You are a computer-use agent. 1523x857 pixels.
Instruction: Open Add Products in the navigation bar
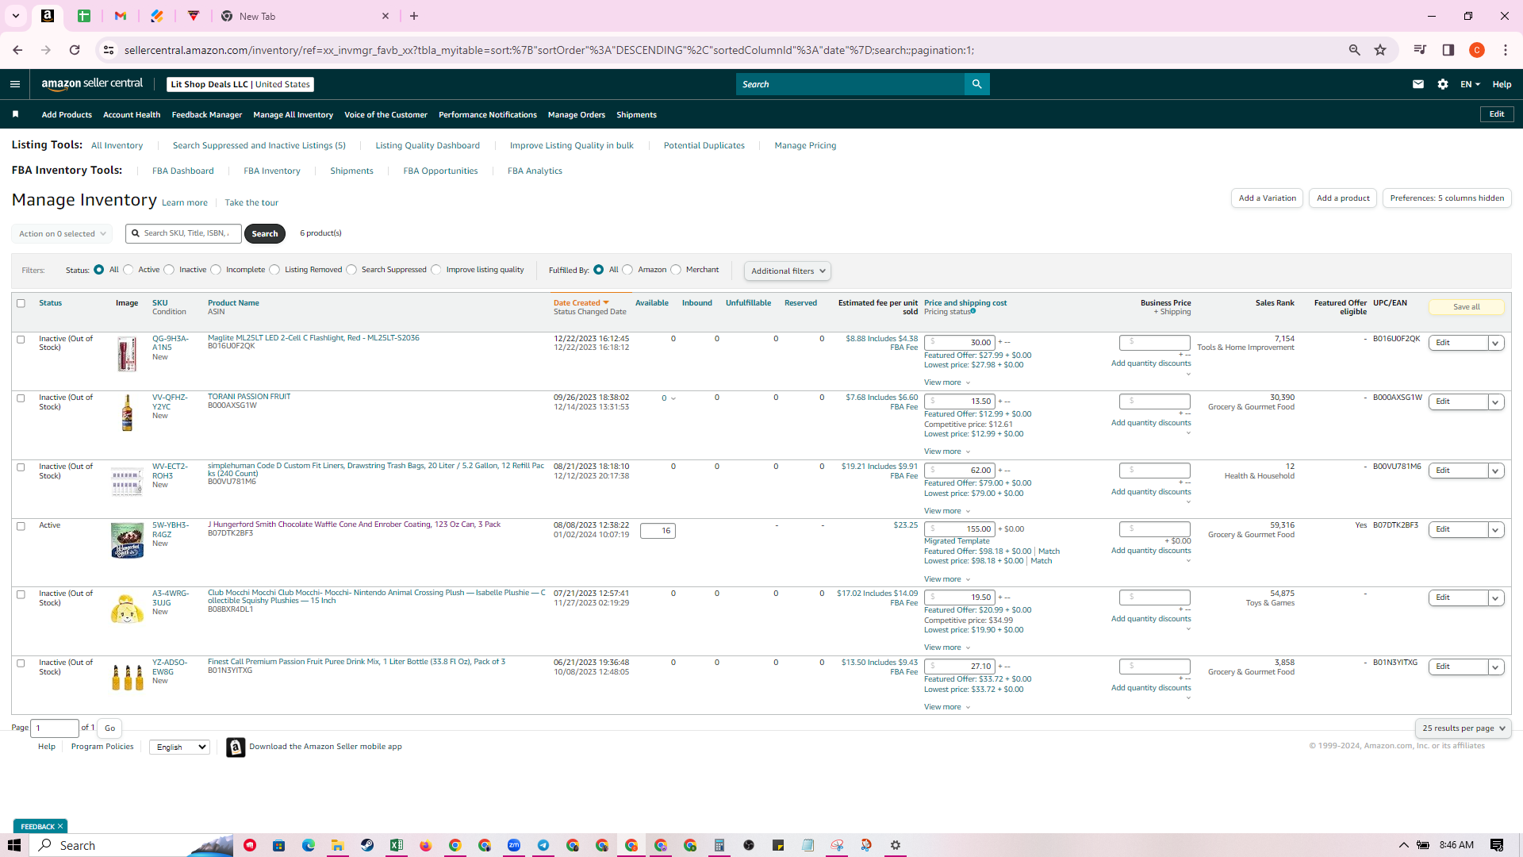[x=67, y=115]
